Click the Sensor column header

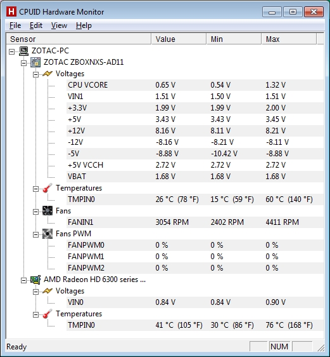[x=79, y=39]
